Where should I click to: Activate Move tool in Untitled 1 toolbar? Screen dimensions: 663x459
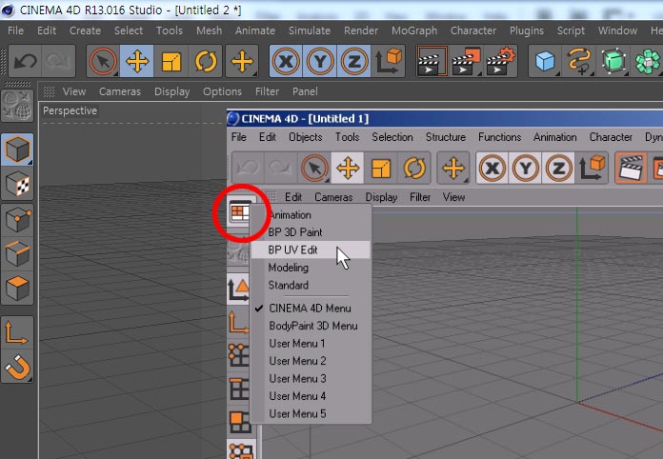pyautogui.click(x=348, y=169)
